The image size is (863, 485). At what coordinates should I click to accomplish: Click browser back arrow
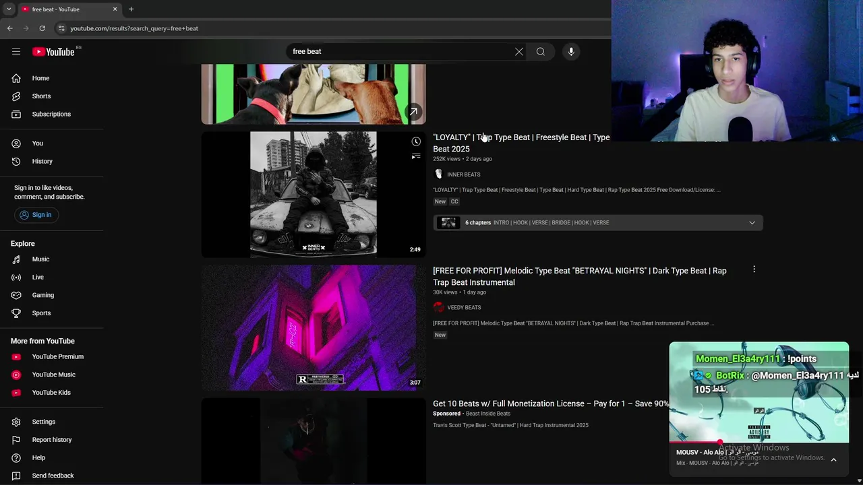9,28
